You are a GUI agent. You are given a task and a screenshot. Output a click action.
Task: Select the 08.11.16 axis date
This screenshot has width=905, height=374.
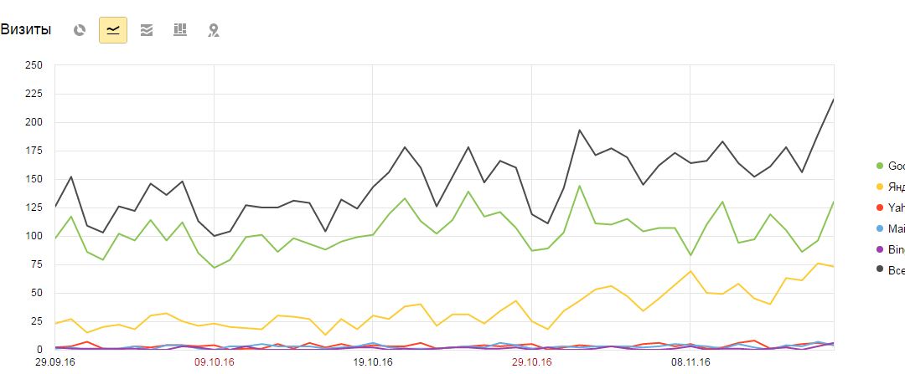(690, 361)
